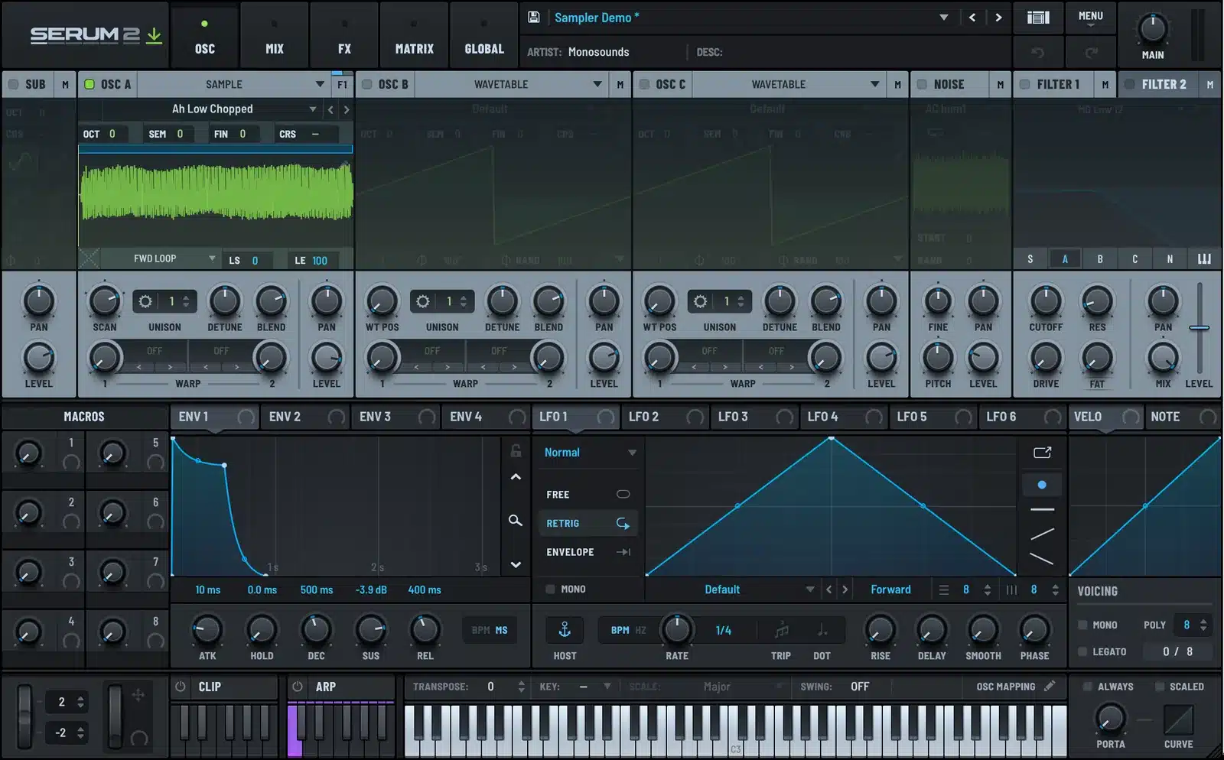The height and width of the screenshot is (760, 1224).
Task: Open the OSC A SAMPLE type dropdown
Action: [233, 84]
